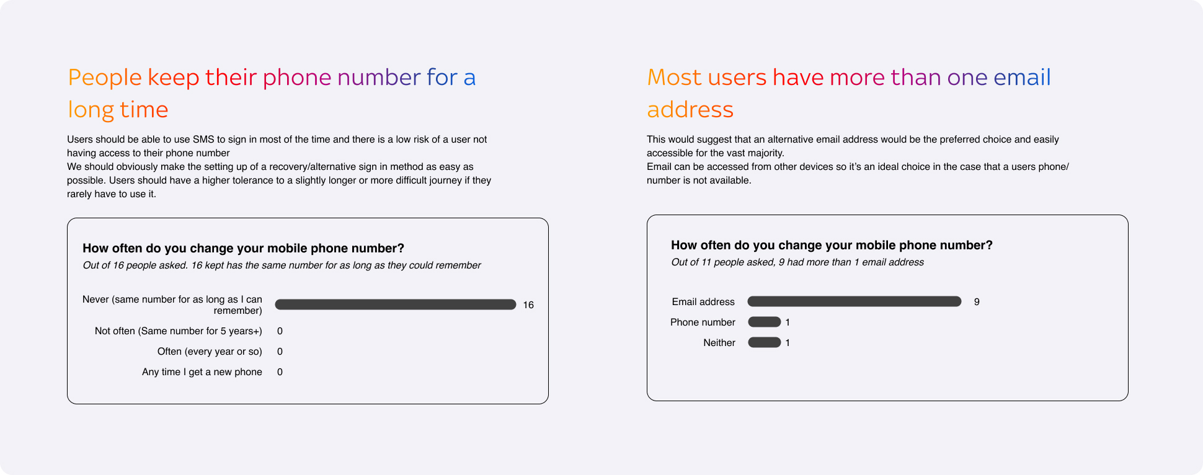
Task: Click the 'Most users have more than one email address' heading
Action: pos(849,94)
